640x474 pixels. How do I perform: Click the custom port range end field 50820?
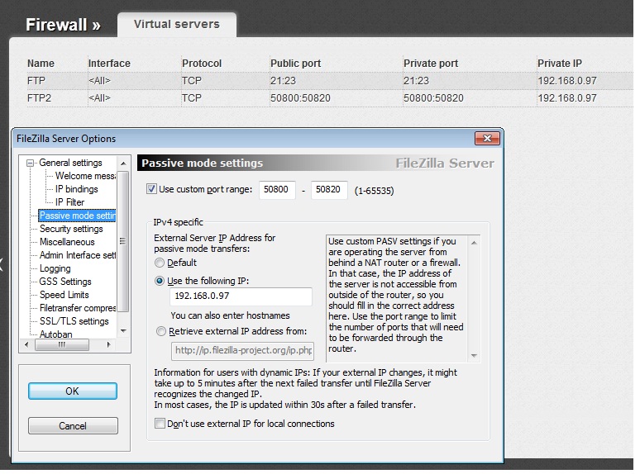pos(329,190)
